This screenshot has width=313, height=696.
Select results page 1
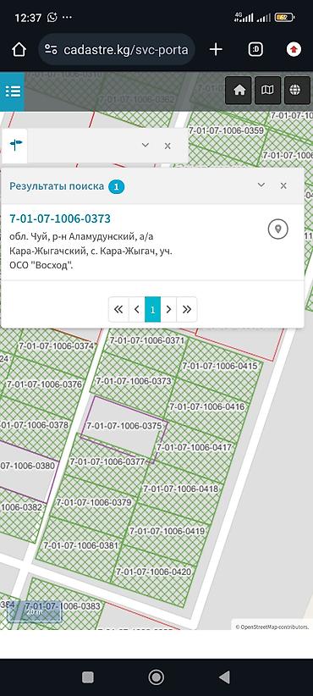tap(152, 309)
